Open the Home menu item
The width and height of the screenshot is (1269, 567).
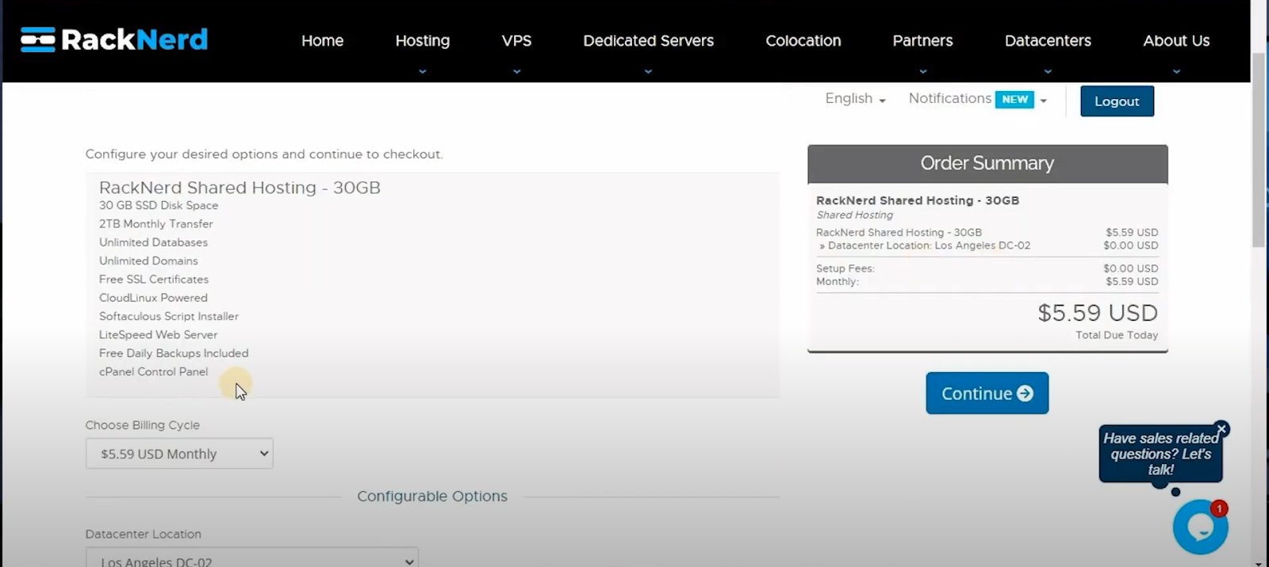[322, 40]
